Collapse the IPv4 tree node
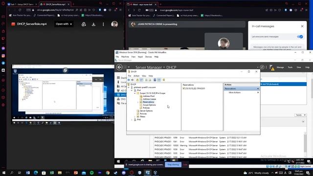313x176 pixels. click(x=132, y=90)
